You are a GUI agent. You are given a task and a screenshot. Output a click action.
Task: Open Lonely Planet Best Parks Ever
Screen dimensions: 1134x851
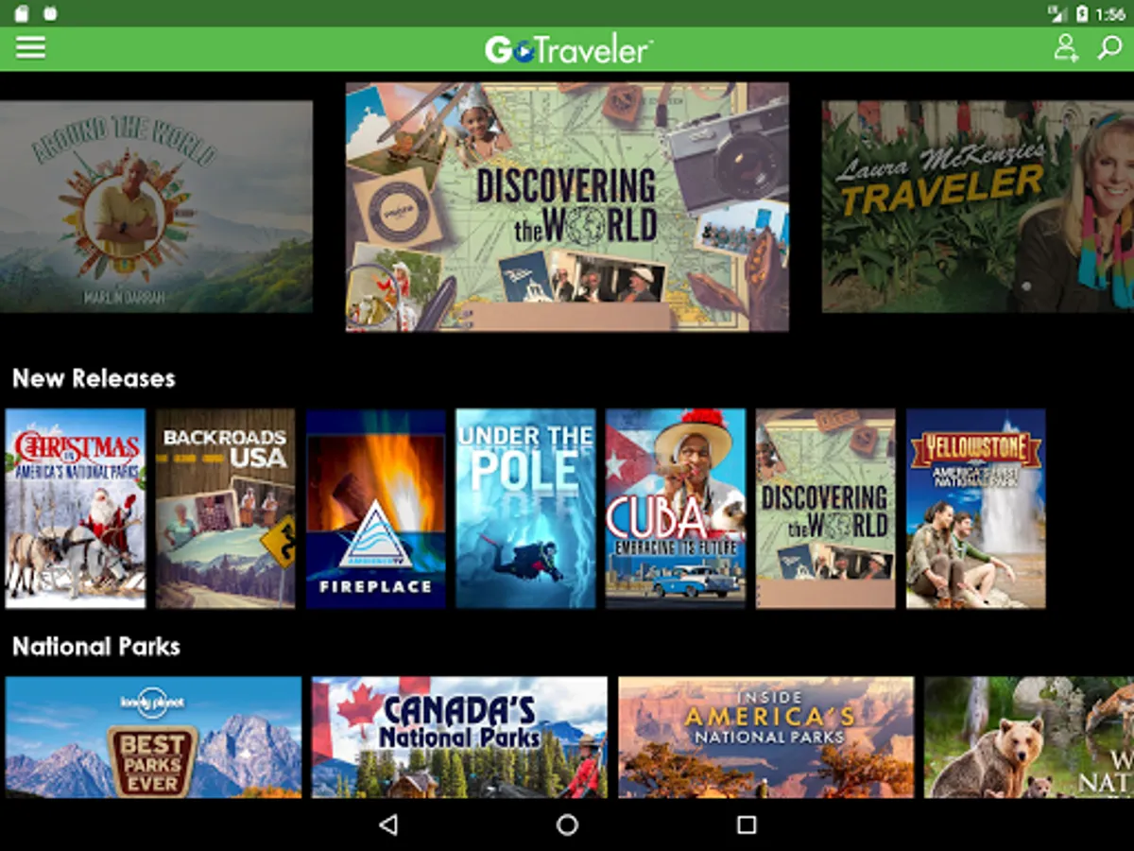click(x=153, y=737)
